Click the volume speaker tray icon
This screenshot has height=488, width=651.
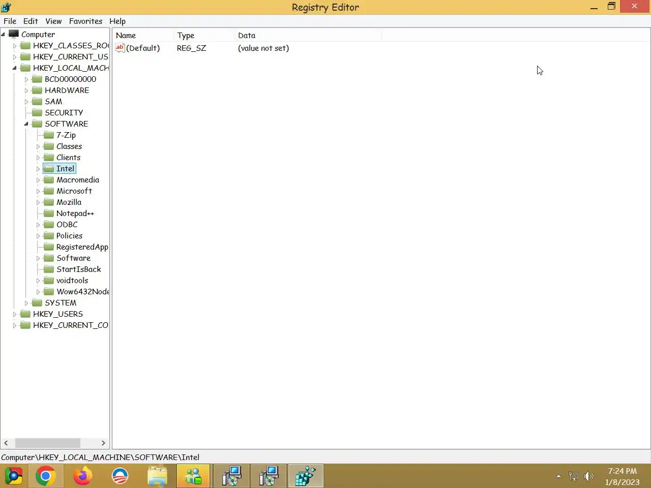tap(589, 476)
